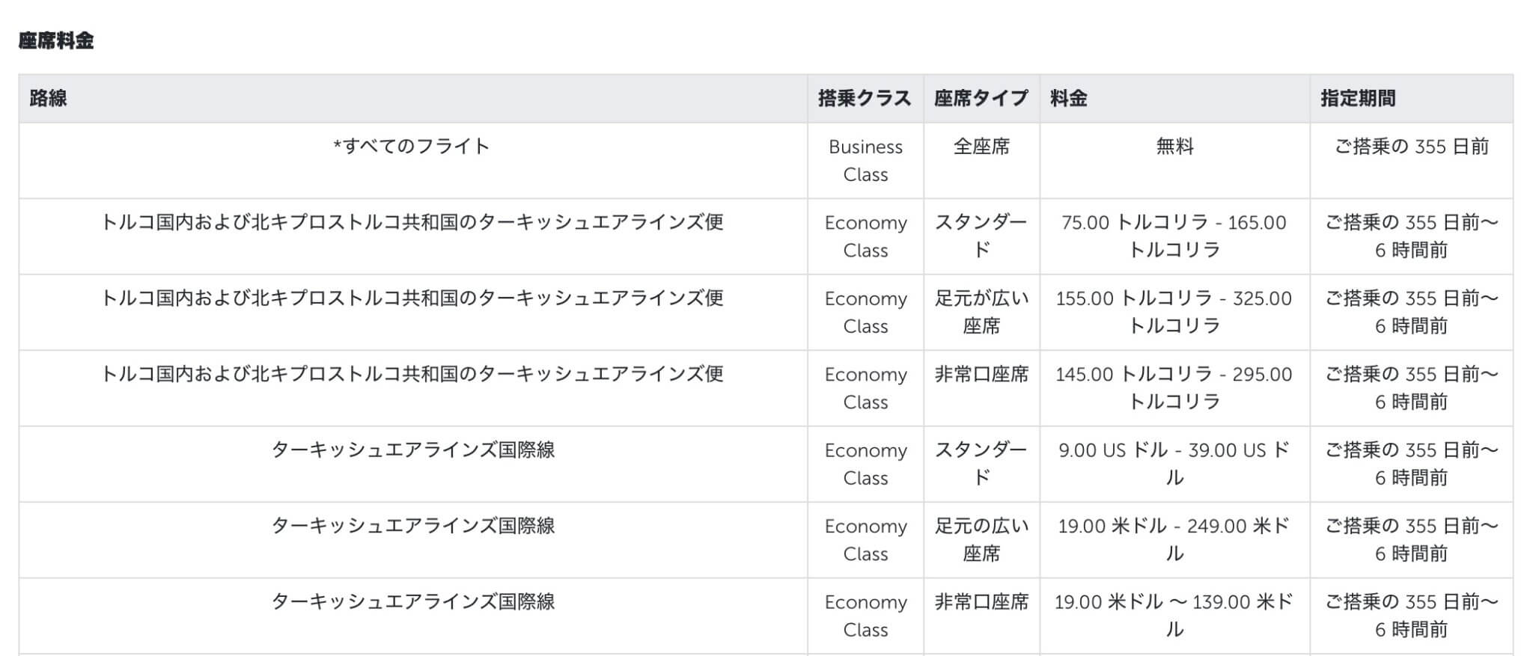Screen dimensions: 1533x656
Task: Select the Business Class cell
Action: coord(865,161)
